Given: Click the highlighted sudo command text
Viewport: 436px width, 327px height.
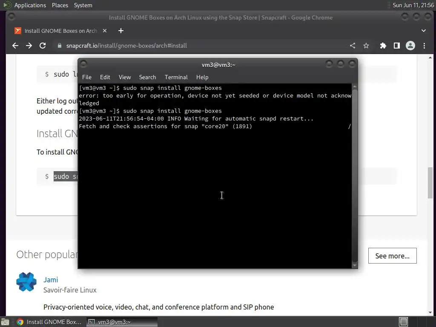Looking at the screenshot, I should tap(66, 176).
